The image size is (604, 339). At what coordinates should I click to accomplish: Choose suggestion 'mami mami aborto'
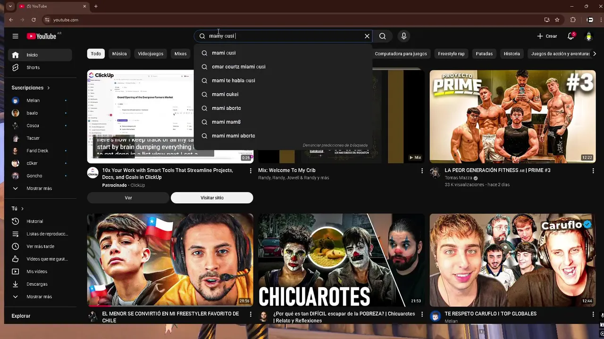pyautogui.click(x=283, y=136)
